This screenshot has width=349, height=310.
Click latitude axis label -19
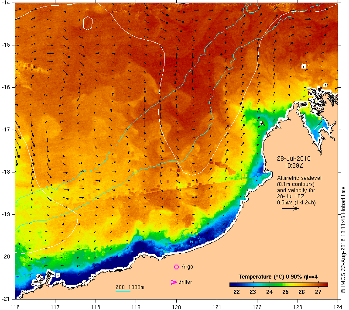pyautogui.click(x=5, y=214)
